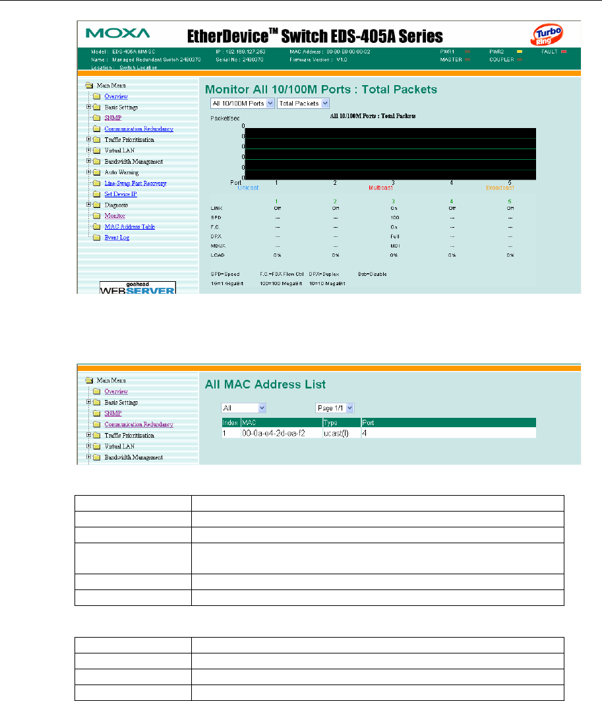Click the Broadcast legend label
Image resolution: width=602 pixels, height=701 pixels.
[500, 187]
